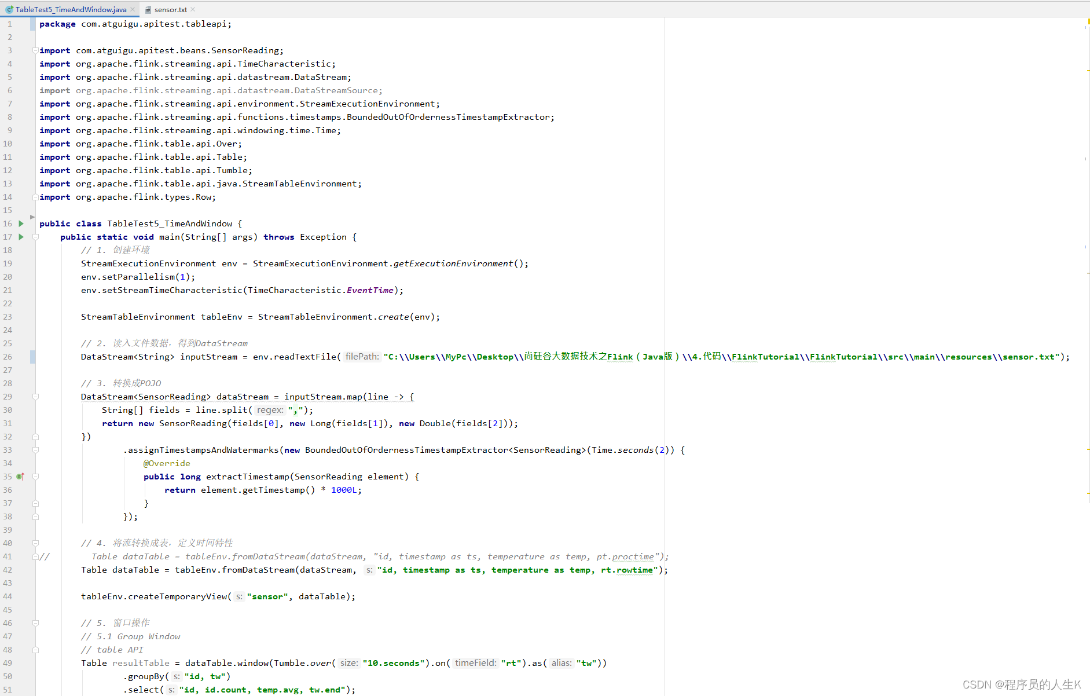Click the "10.seconds" string on line 49
This screenshot has width=1090, height=696.
pyautogui.click(x=394, y=663)
